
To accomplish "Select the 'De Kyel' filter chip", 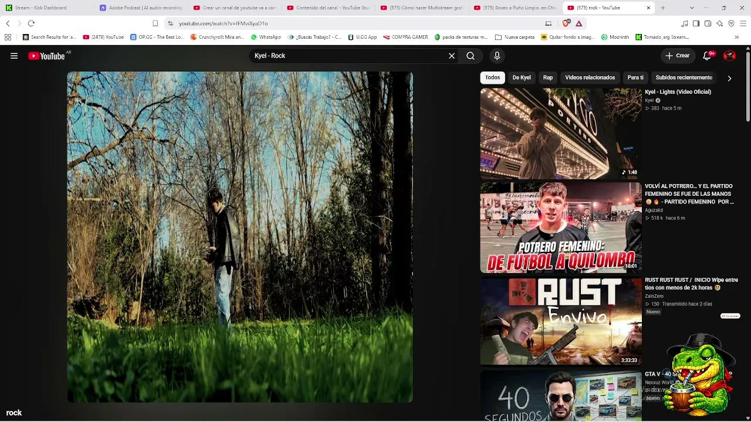I will click(522, 77).
